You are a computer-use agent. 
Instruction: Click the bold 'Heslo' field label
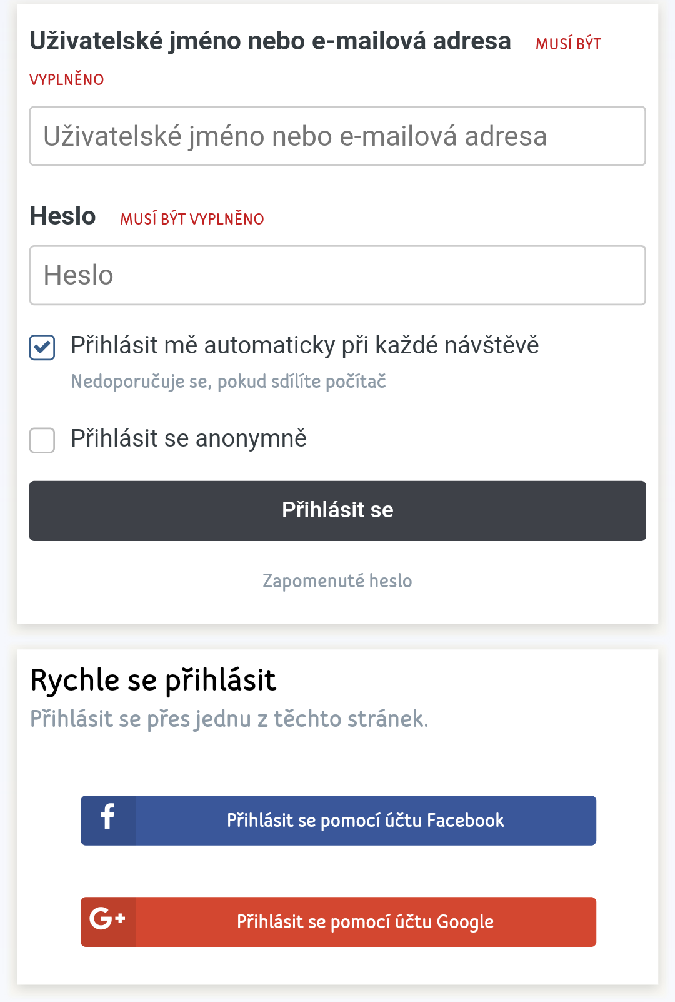[62, 216]
